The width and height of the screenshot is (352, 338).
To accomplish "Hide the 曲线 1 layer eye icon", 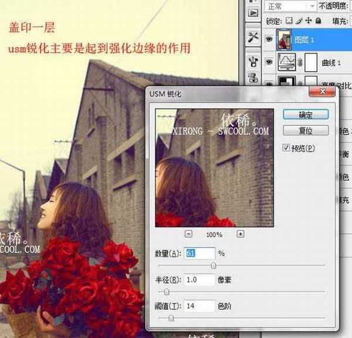I will 269,61.
